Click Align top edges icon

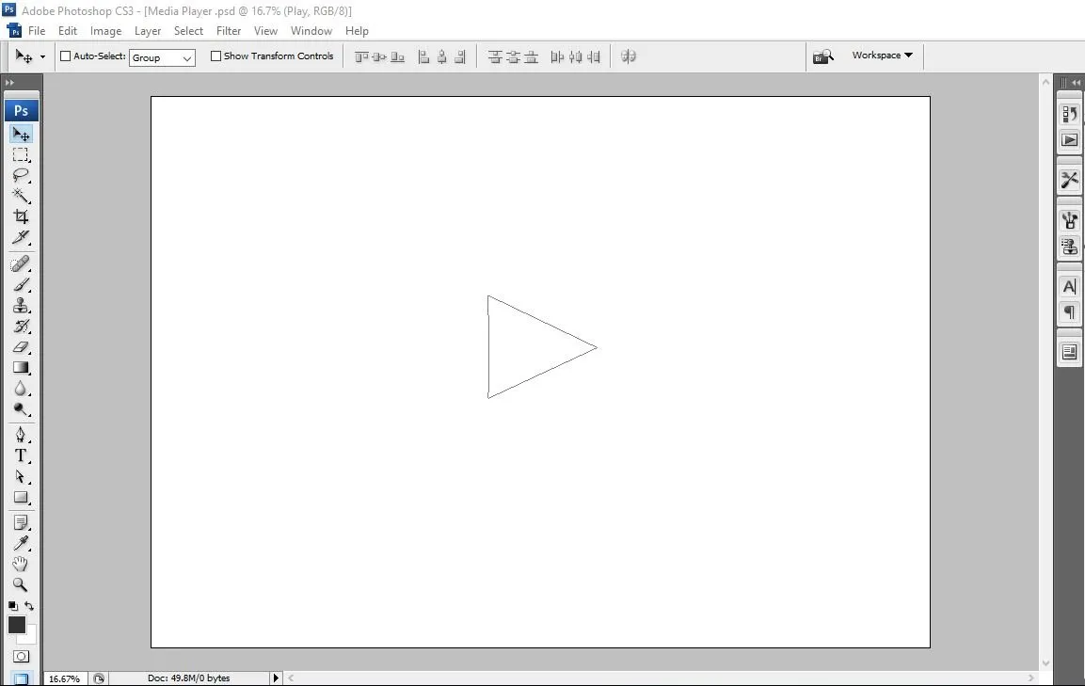click(x=361, y=56)
